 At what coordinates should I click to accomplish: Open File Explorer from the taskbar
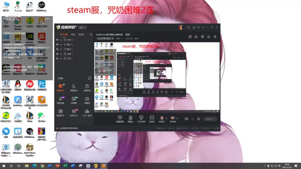coord(27,166)
